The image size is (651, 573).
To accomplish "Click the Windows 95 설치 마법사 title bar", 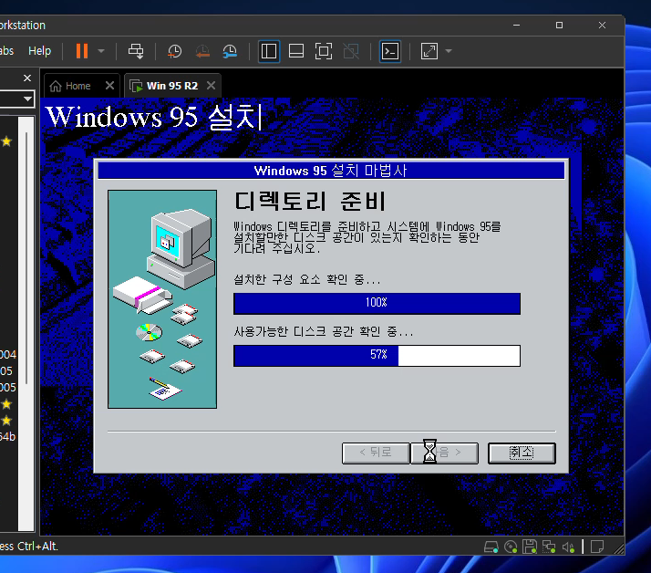I will 331,171.
